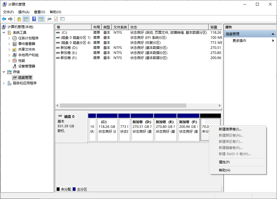The height and width of the screenshot is (199, 277).
Task: Open help using the blue question mark toolbar icon
Action: tap(34, 19)
